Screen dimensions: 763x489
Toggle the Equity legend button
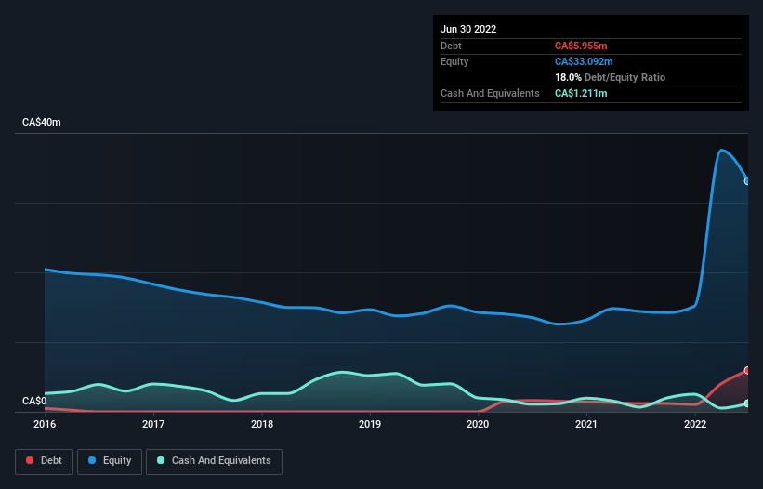[x=110, y=461]
